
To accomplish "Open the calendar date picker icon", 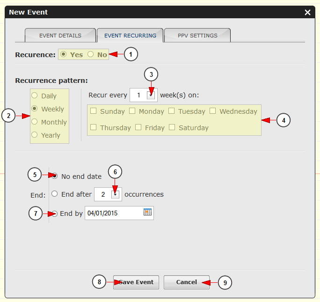I will (147, 212).
